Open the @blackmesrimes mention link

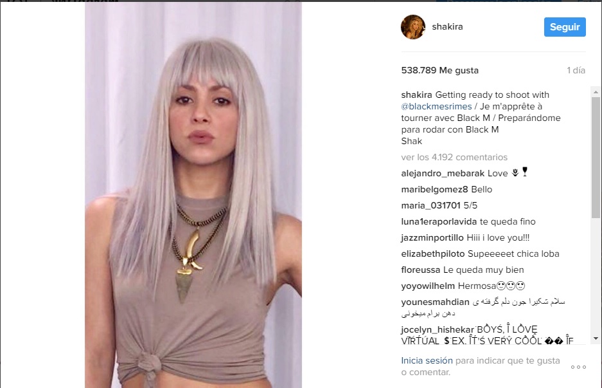click(436, 107)
